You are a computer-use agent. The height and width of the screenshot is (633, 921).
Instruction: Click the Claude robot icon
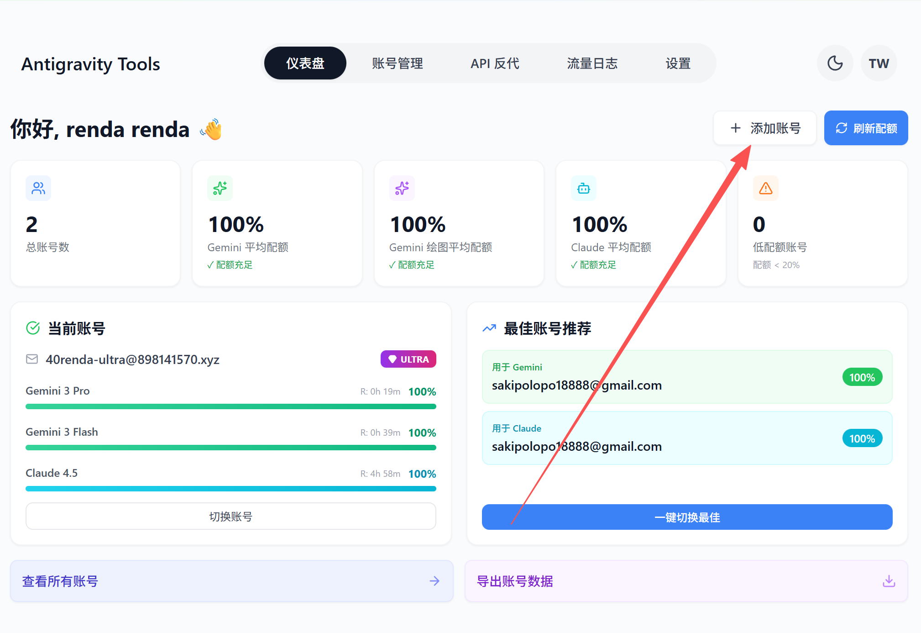click(583, 188)
